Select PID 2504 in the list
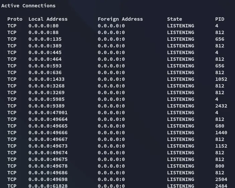235x188 pixels. 221,179
